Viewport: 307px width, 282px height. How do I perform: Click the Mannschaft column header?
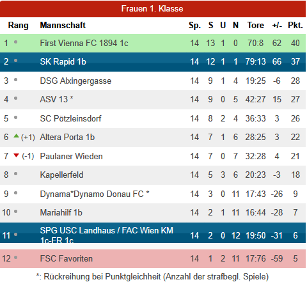click(x=63, y=25)
